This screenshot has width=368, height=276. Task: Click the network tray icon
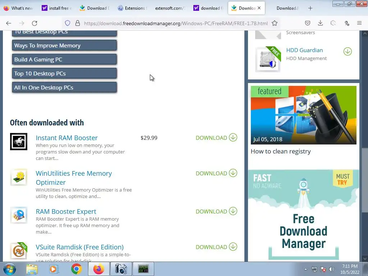click(314, 269)
